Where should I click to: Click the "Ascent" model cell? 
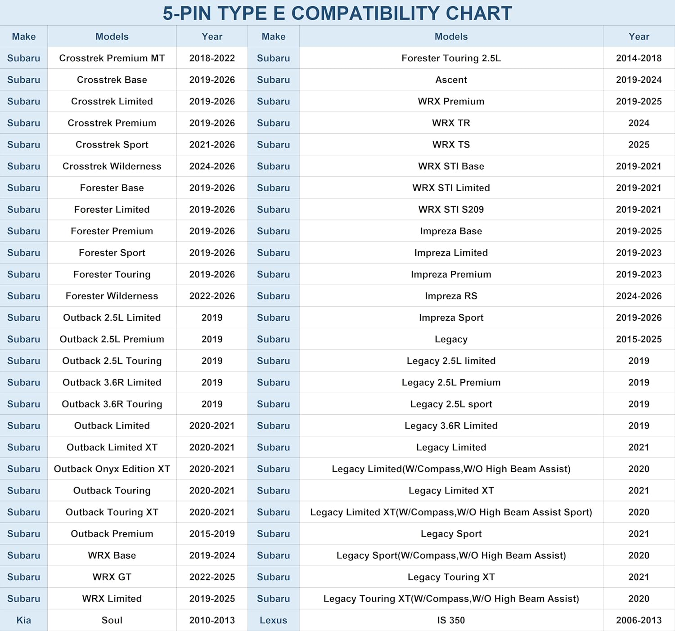(451, 80)
